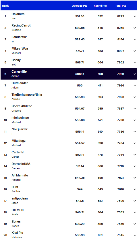
Task: Expand Kiwi Pie row chevron
Action: 134,235
